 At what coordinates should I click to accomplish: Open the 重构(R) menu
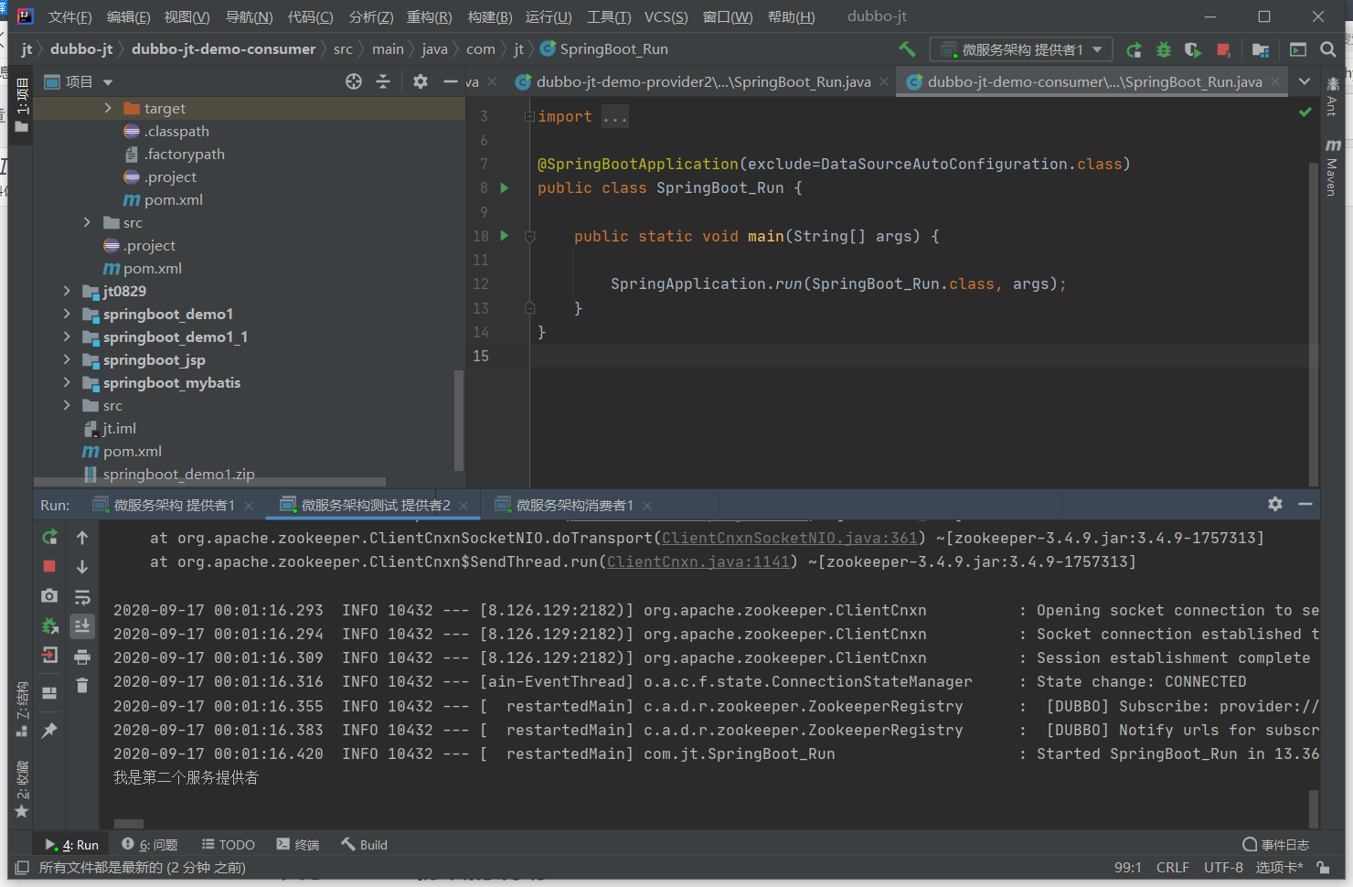click(x=430, y=16)
